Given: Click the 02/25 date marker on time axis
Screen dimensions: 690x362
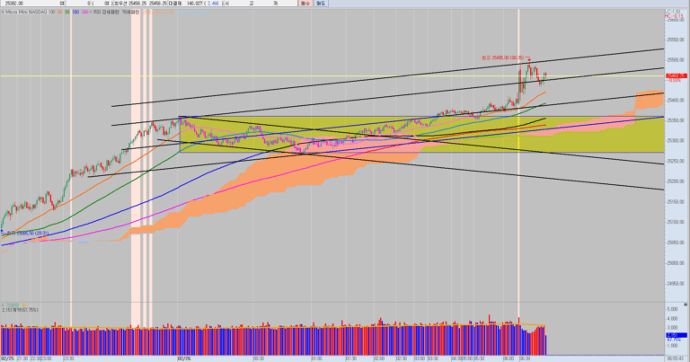Looking at the screenshot, I should pos(6,358).
